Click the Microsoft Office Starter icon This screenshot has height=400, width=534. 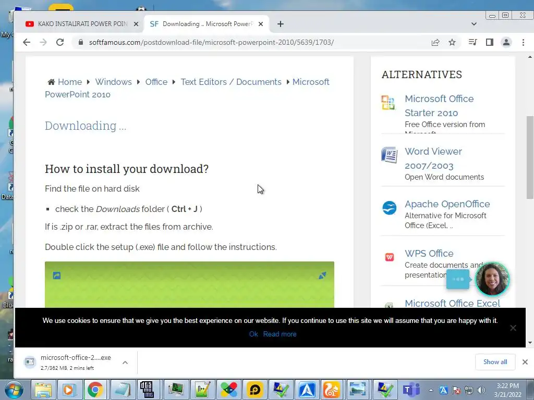click(388, 103)
